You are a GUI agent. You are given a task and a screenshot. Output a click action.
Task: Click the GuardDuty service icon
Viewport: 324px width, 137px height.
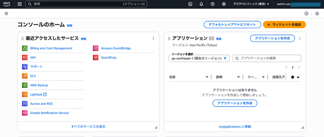coord(96,58)
